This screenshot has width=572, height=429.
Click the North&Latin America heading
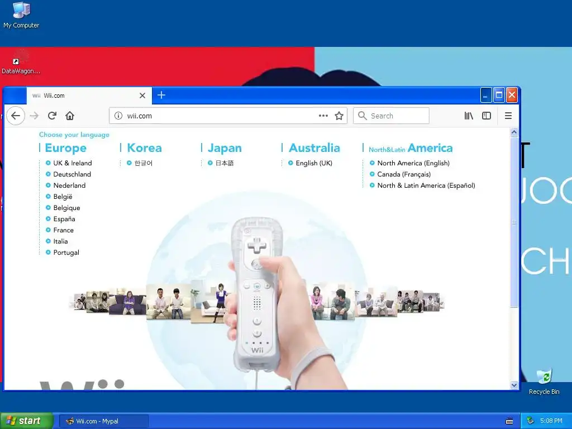click(411, 148)
